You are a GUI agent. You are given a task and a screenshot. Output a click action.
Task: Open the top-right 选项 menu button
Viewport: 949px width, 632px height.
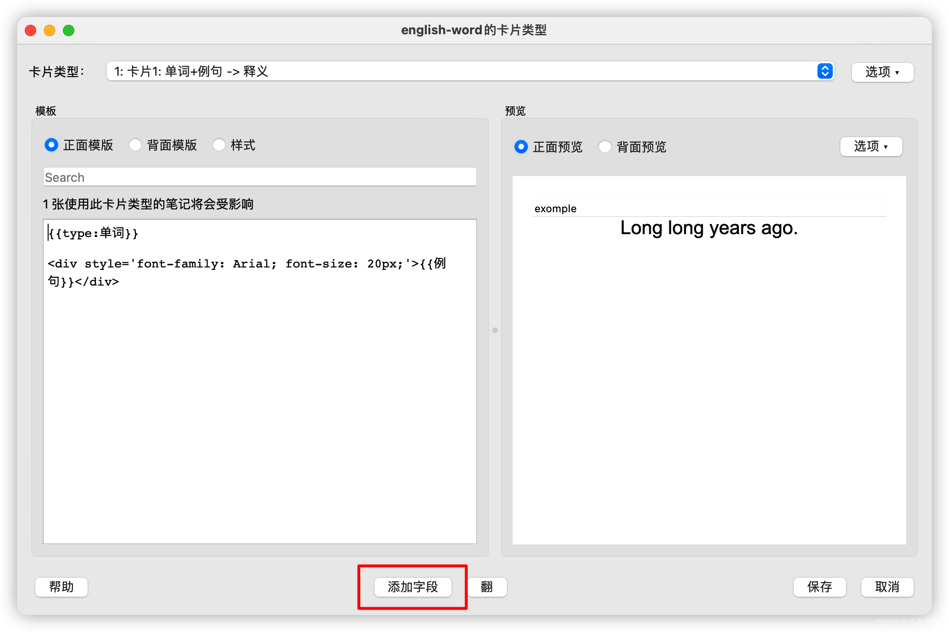tap(882, 72)
